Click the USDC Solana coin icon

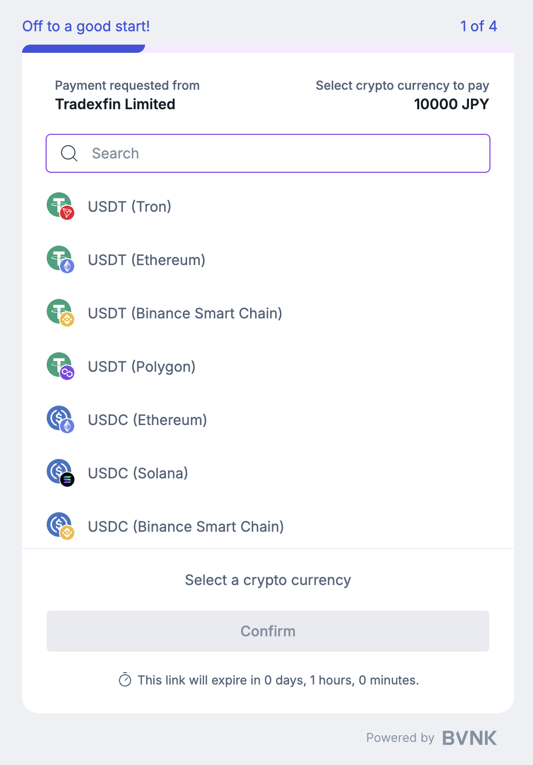[60, 473]
